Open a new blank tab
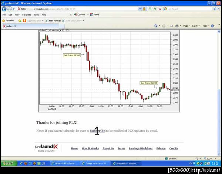 pyautogui.click(x=62, y=26)
